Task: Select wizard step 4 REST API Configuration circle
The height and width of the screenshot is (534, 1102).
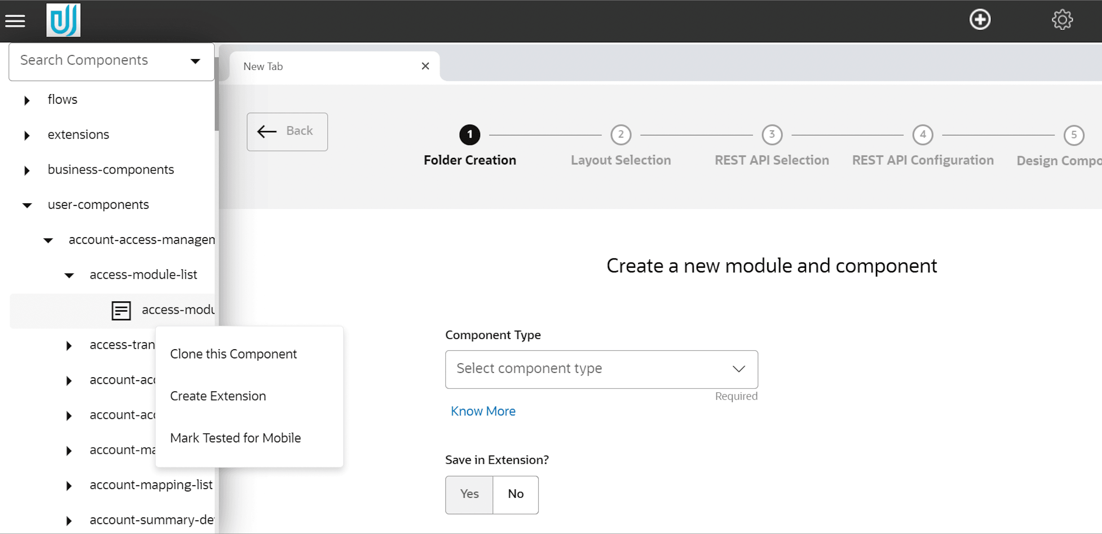Action: point(923,134)
